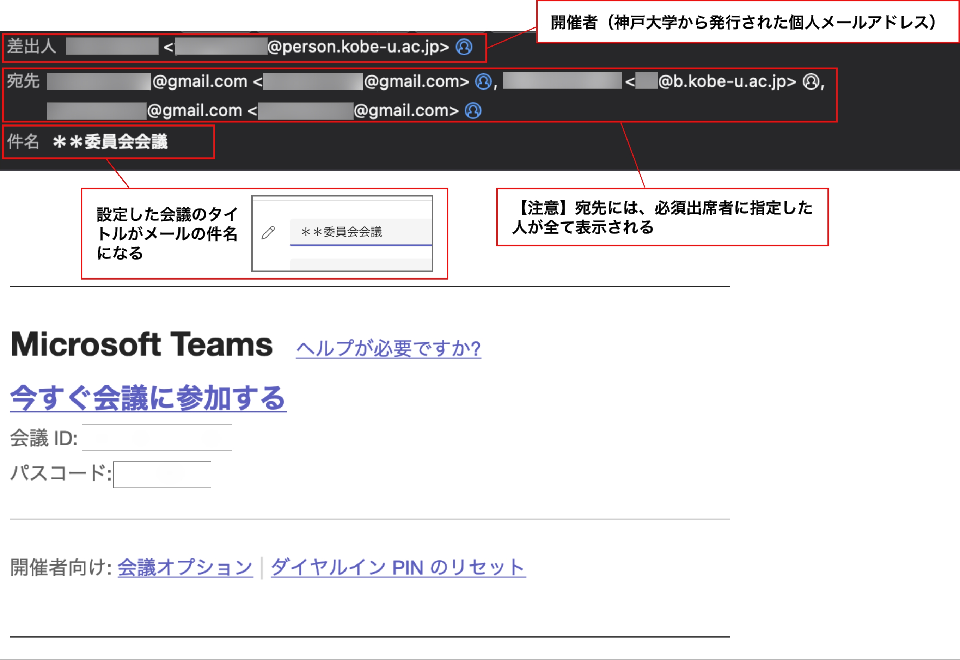Click ダイヤルイン PIN のリセット link
Viewport: 960px width, 660px height.
398,567
